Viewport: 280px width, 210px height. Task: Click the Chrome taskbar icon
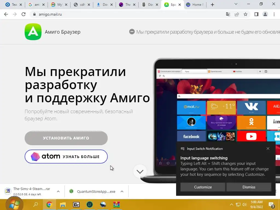tap(49, 205)
